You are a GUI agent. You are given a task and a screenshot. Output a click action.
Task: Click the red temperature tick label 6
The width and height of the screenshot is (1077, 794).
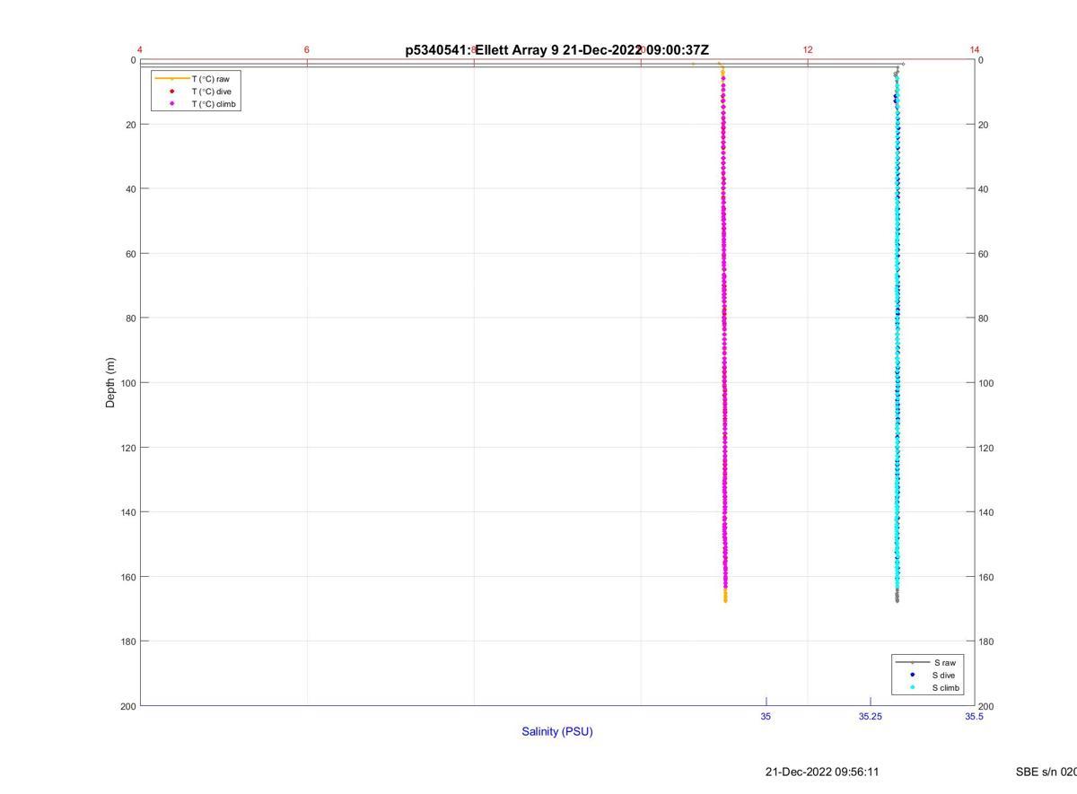click(307, 49)
